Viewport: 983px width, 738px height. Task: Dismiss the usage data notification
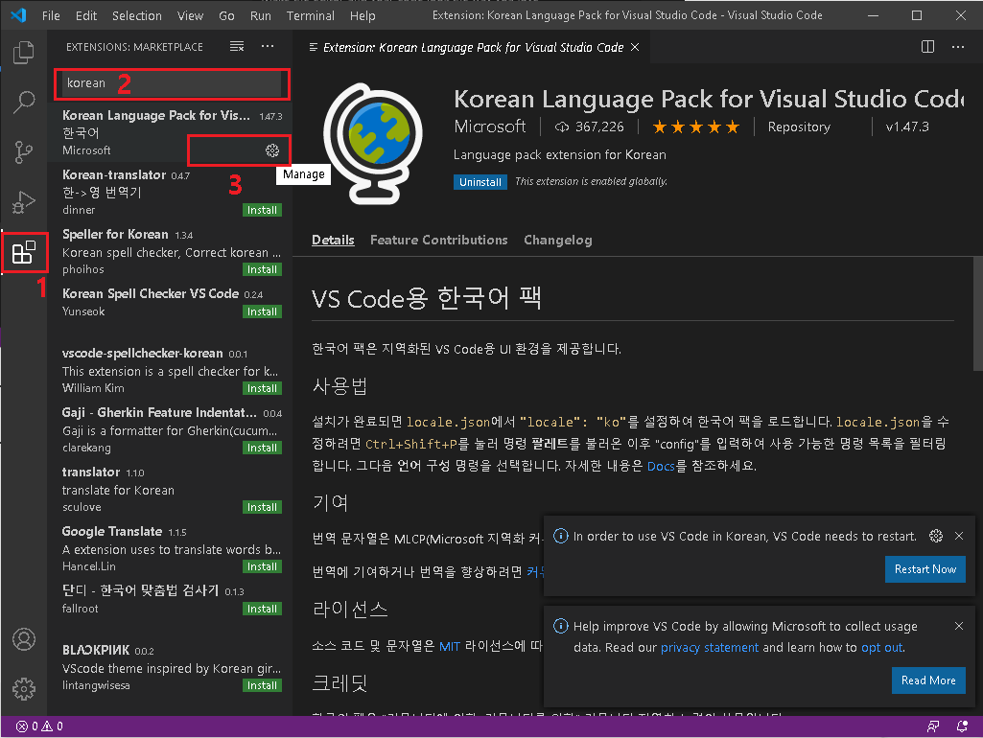(x=959, y=626)
